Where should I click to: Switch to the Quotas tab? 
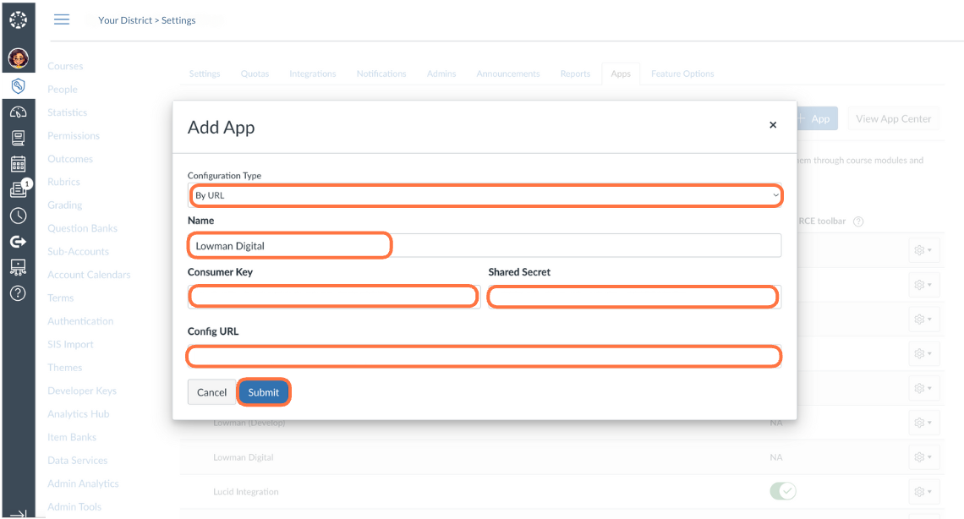pyautogui.click(x=255, y=74)
